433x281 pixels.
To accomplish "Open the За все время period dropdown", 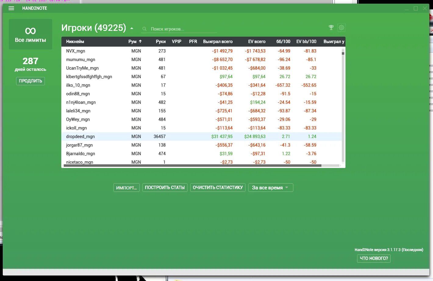I will pos(271,188).
